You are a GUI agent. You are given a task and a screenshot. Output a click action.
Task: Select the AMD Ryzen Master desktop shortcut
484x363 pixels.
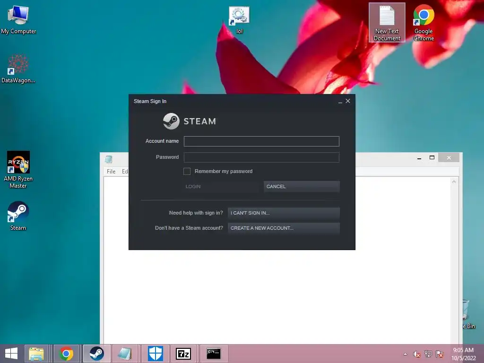pos(18,170)
